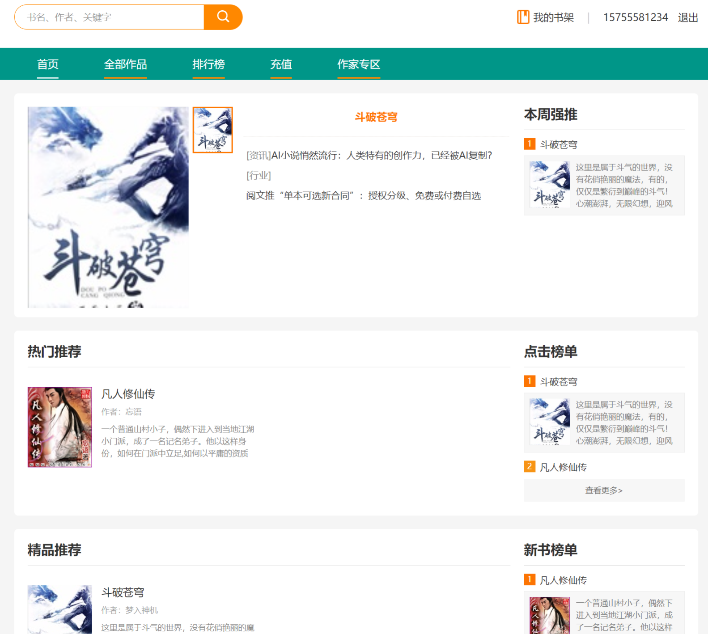Click 斗破苍穹 cover in 点击榜单

[x=550, y=422]
